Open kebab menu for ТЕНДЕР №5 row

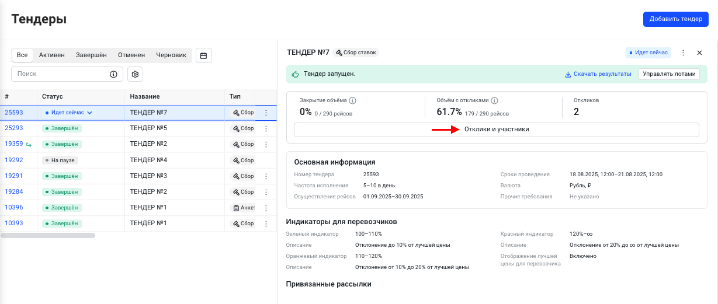click(x=266, y=128)
